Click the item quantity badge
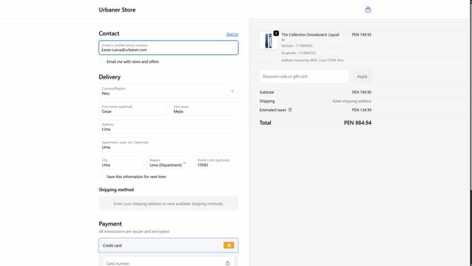This screenshot has width=472, height=266. [x=276, y=33]
